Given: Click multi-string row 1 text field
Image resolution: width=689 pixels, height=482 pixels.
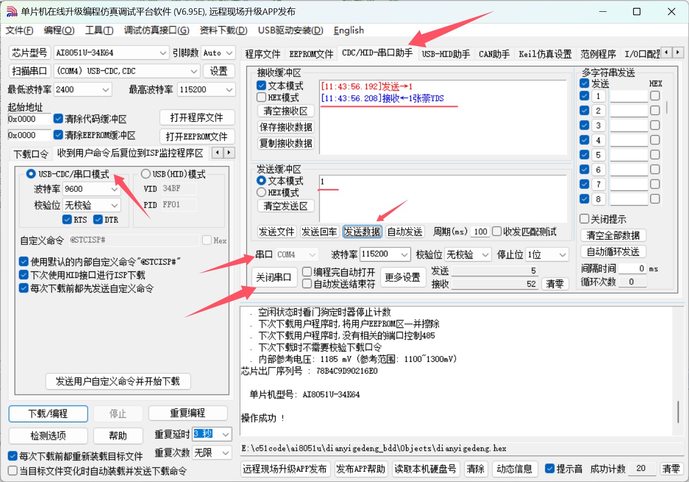Looking at the screenshot, I should [629, 96].
